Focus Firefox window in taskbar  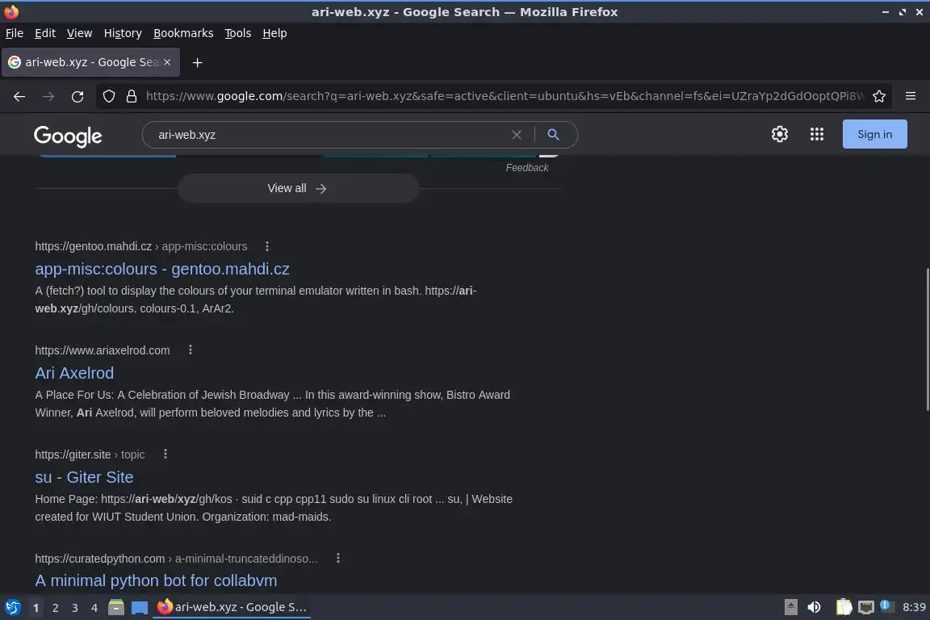click(x=232, y=607)
